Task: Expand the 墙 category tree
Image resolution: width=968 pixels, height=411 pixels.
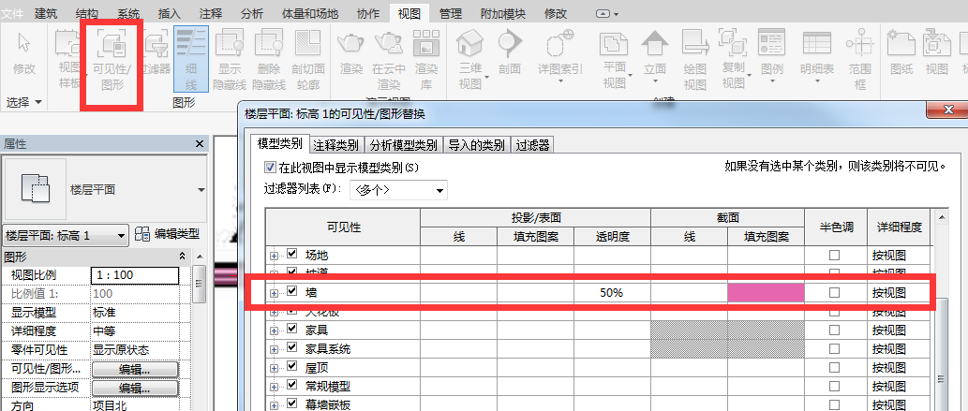Action: 275,293
